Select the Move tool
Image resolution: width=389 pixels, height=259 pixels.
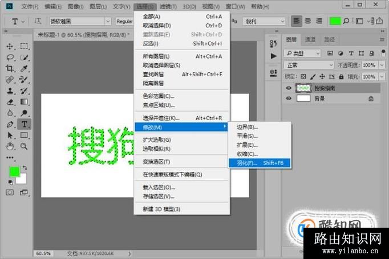10,46
